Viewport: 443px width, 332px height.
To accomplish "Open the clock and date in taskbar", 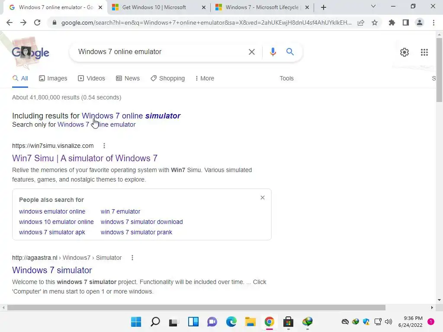I will point(411,322).
